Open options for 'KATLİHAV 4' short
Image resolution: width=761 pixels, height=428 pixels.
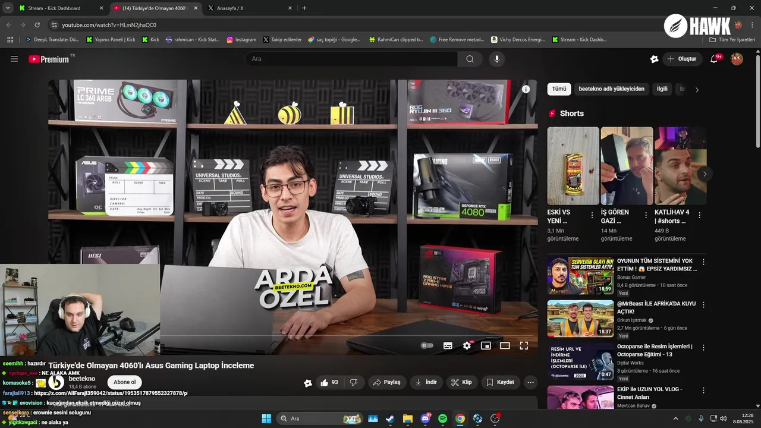click(x=699, y=215)
